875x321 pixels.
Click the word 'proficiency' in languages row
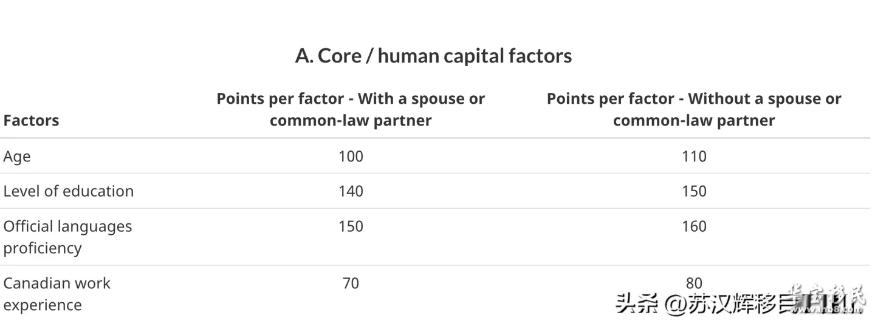point(43,248)
